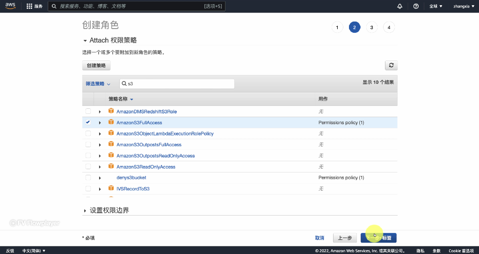479x254 pixels.
Task: Open the 条款 terms link
Action: pyautogui.click(x=436, y=251)
